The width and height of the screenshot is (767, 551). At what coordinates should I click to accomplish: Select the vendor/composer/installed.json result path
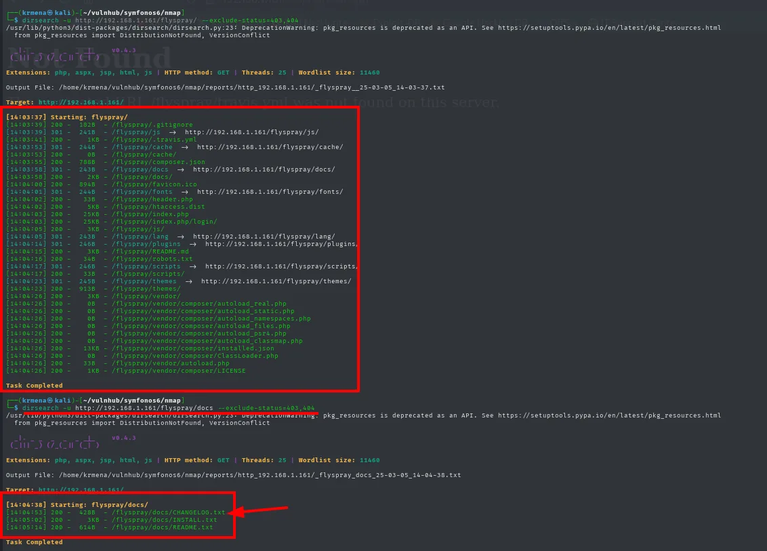point(192,348)
